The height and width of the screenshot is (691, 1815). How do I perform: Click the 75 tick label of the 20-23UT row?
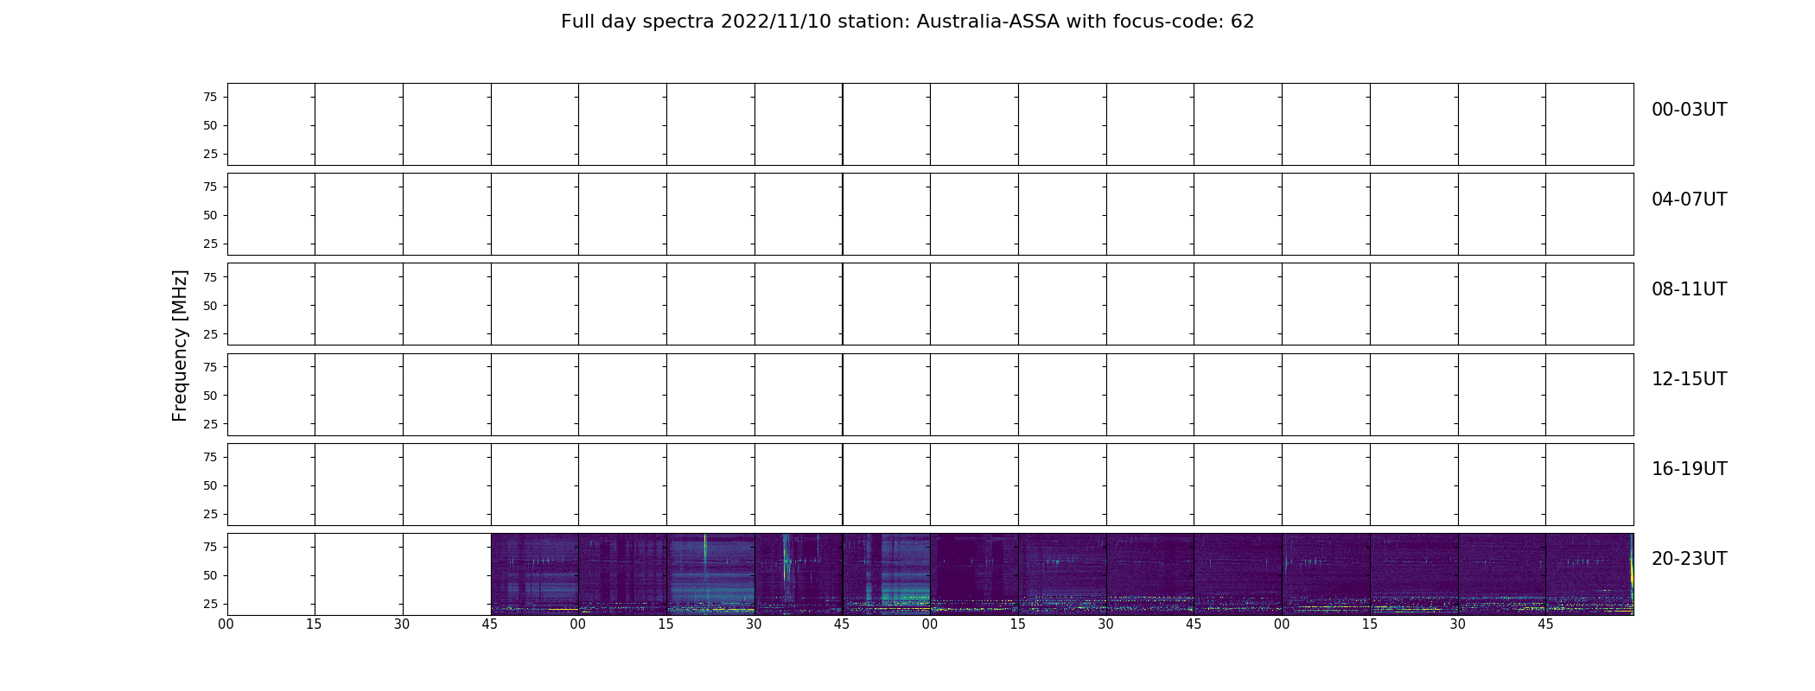tap(210, 547)
